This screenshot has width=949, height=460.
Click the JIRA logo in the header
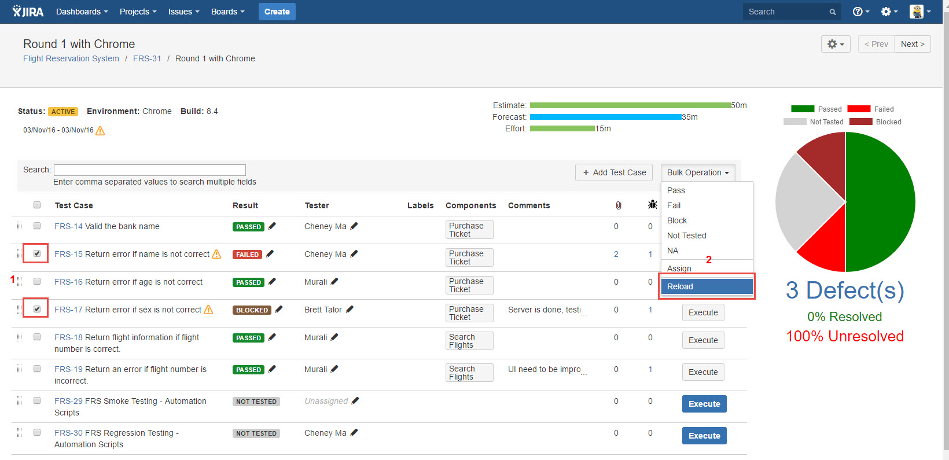[x=28, y=12]
